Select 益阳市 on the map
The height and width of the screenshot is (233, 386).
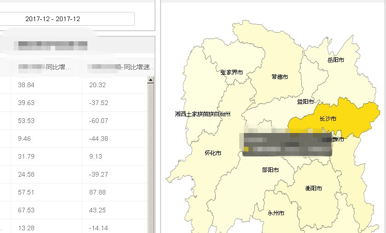coord(305,102)
